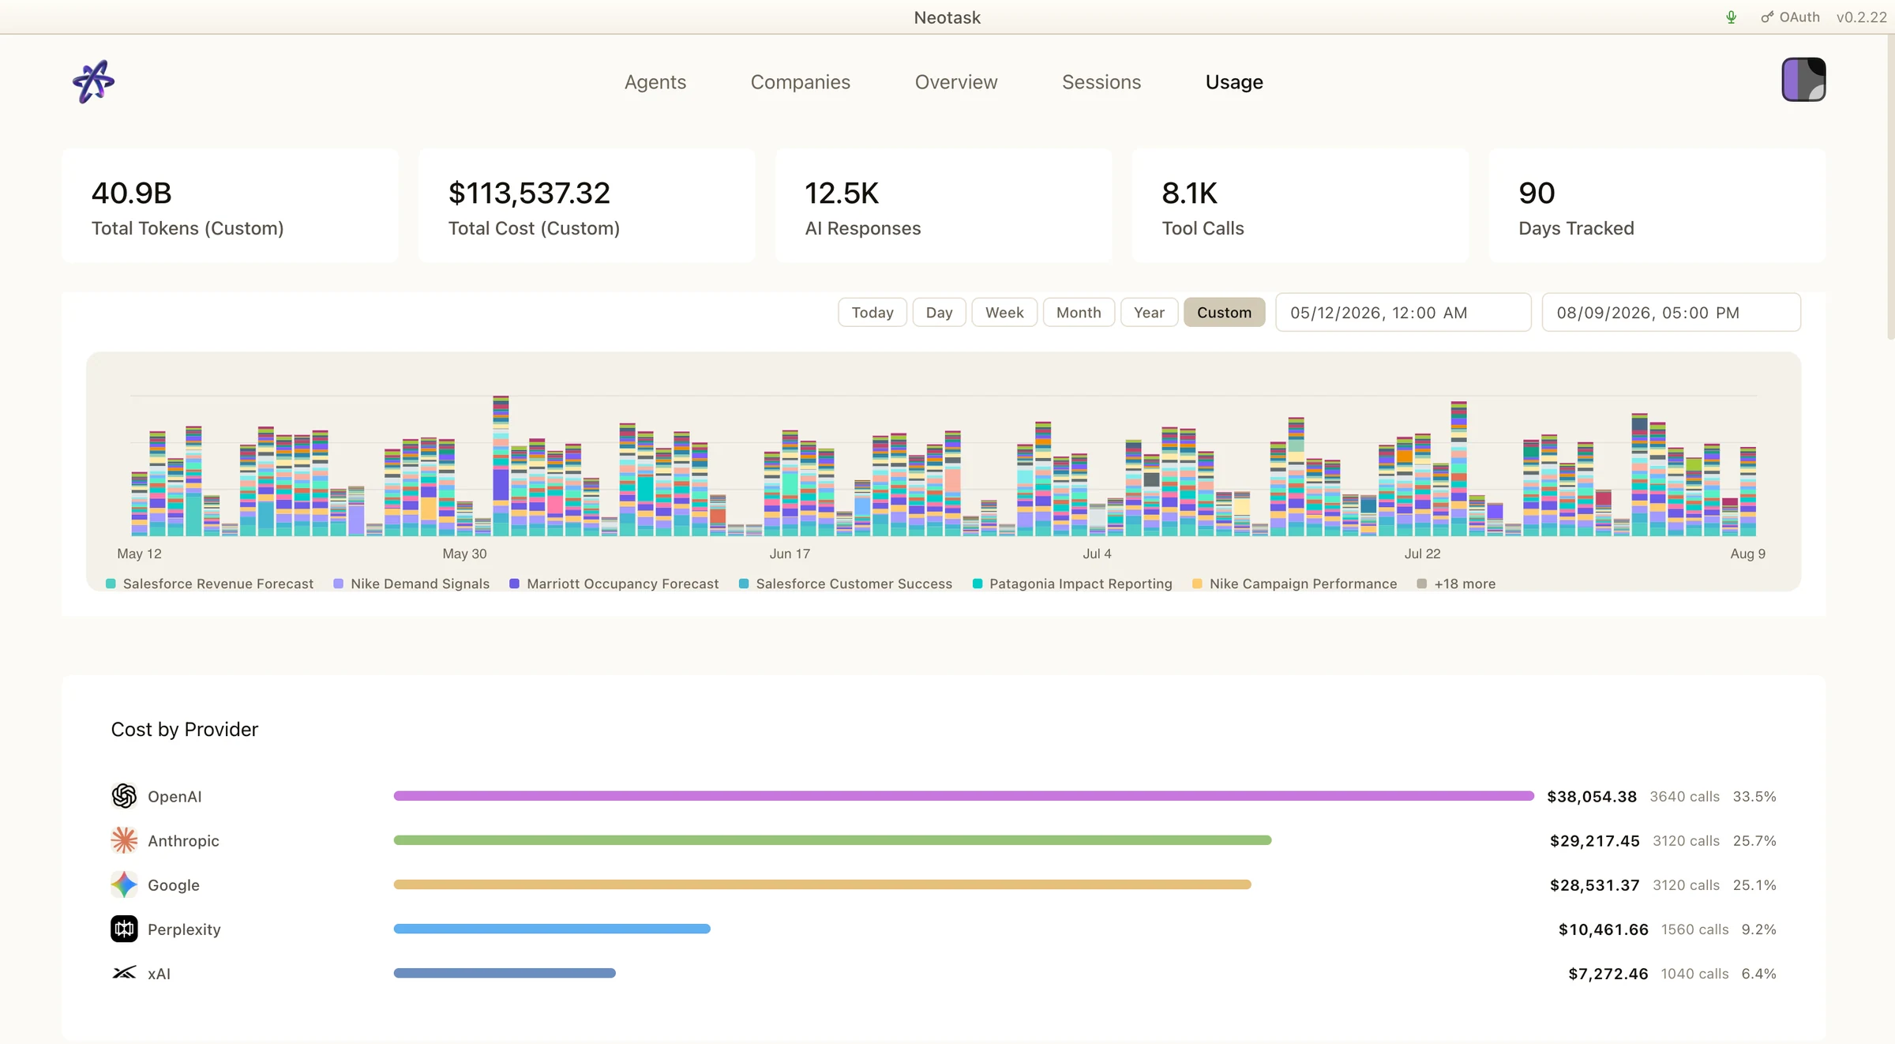Image resolution: width=1895 pixels, height=1044 pixels.
Task: Edit the start date 05/12/2026 field
Action: point(1403,312)
